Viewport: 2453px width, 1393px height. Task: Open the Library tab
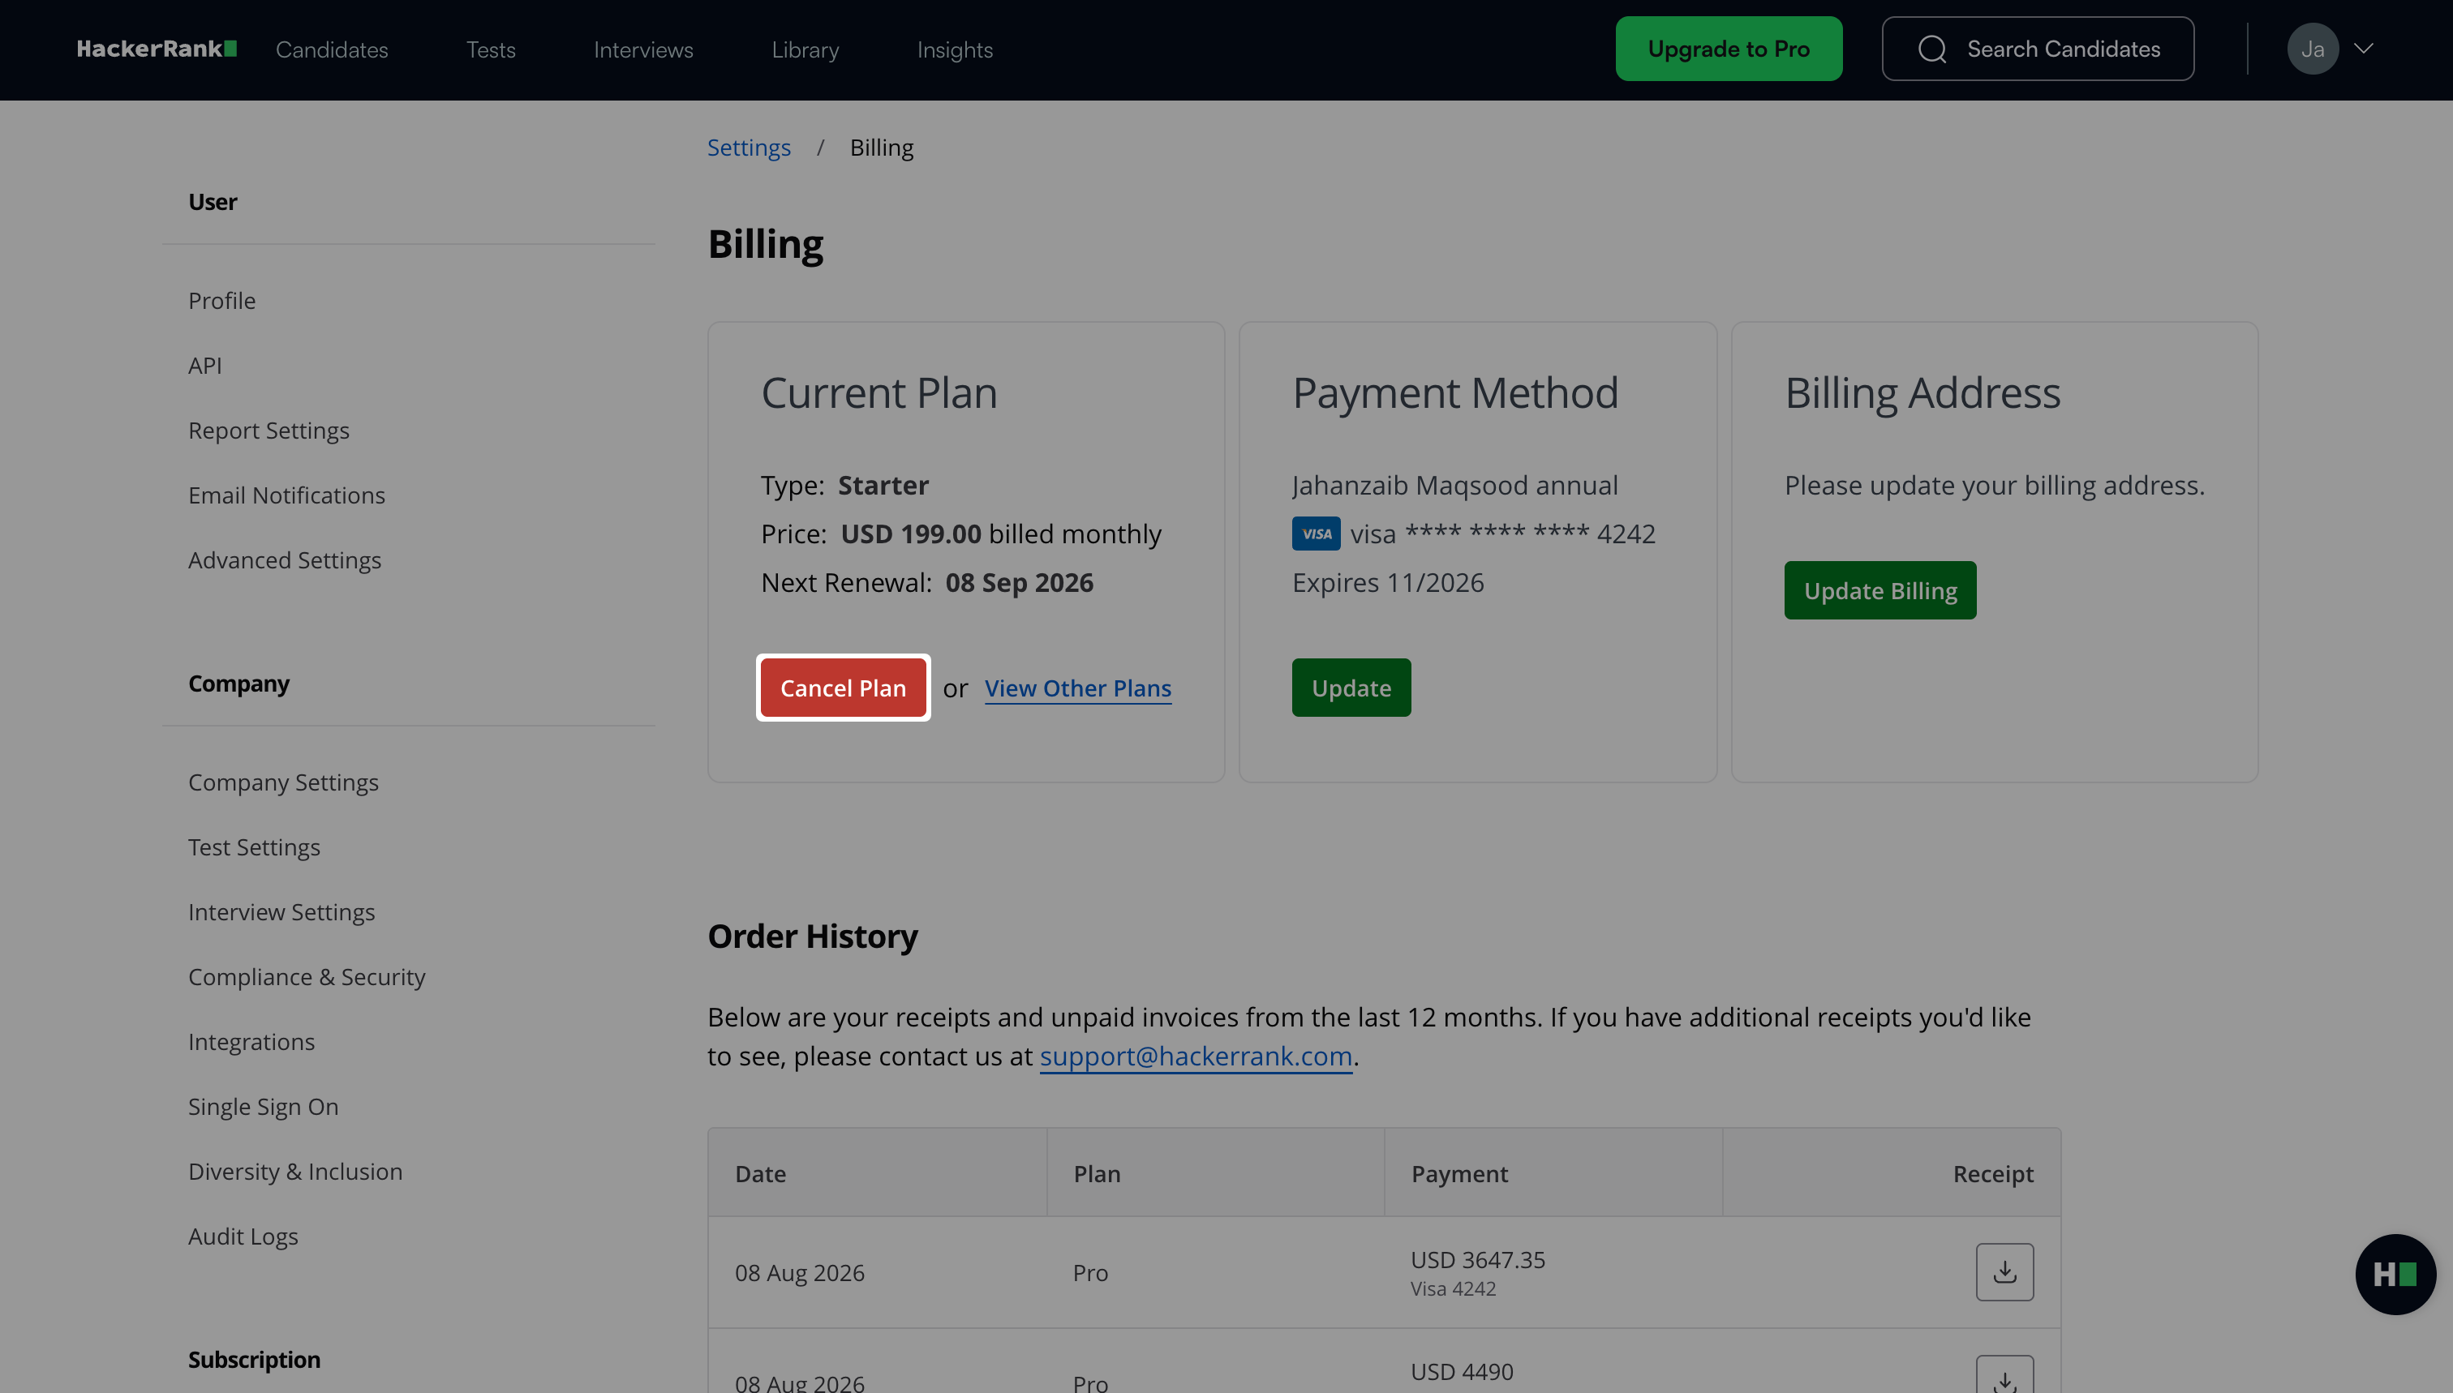tap(805, 49)
